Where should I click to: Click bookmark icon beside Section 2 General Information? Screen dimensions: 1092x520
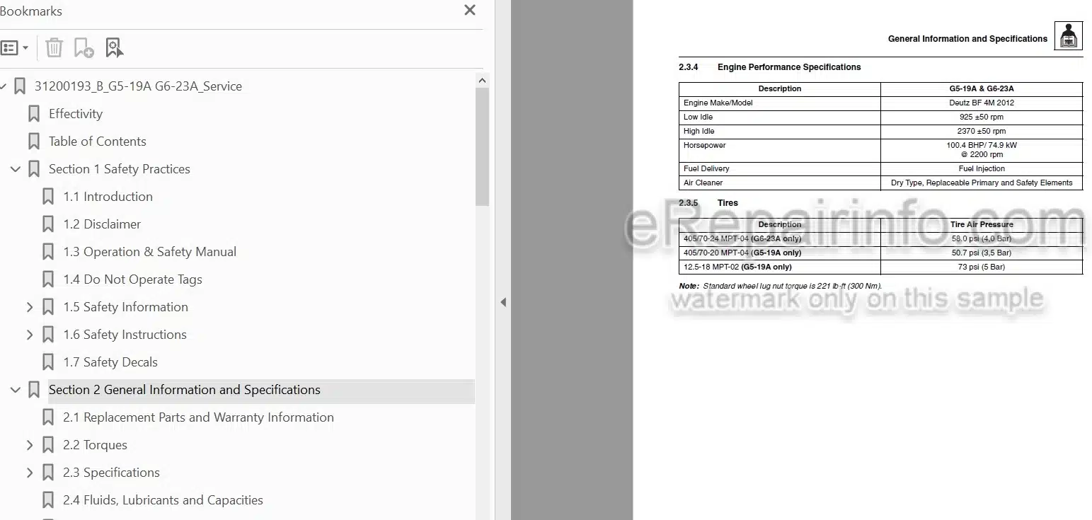pyautogui.click(x=33, y=390)
